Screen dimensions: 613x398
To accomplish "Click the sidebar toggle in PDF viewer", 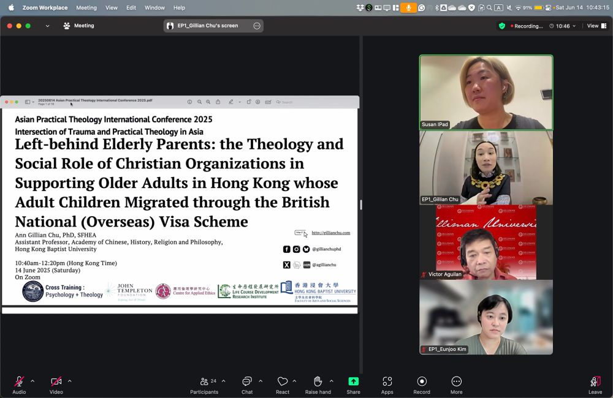I will point(28,102).
